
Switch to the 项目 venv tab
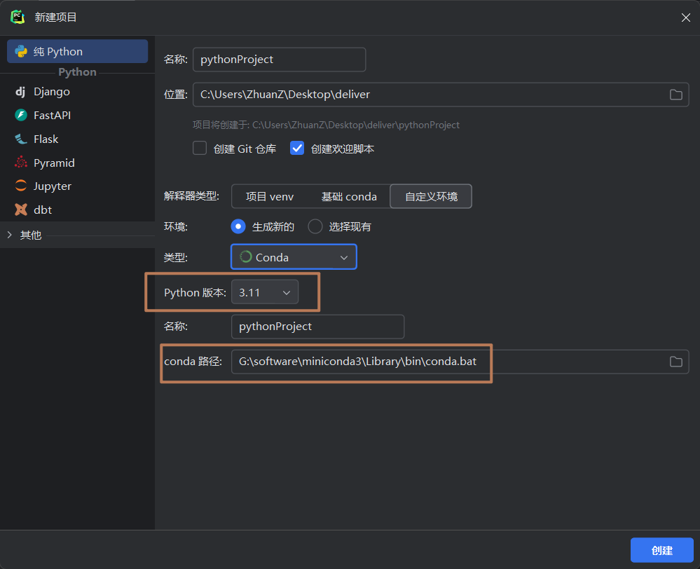[270, 196]
